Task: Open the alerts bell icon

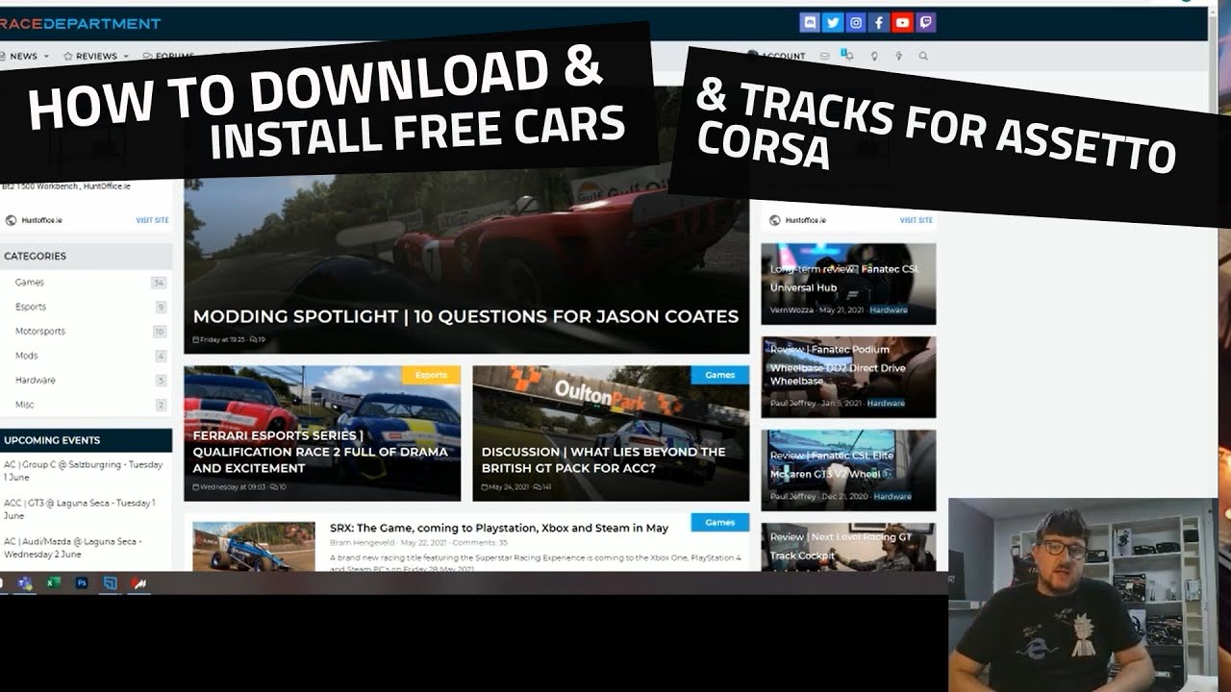Action: 848,56
